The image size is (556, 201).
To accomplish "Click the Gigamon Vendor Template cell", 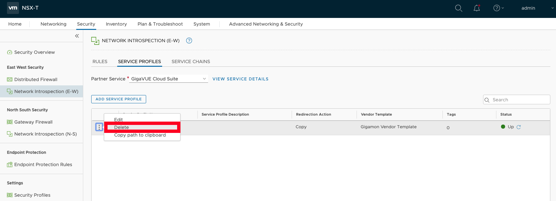I will (389, 127).
